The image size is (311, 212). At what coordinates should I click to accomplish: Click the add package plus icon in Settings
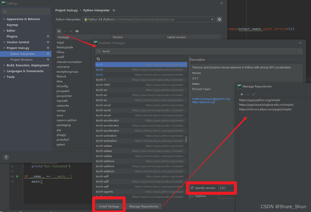click(x=59, y=31)
